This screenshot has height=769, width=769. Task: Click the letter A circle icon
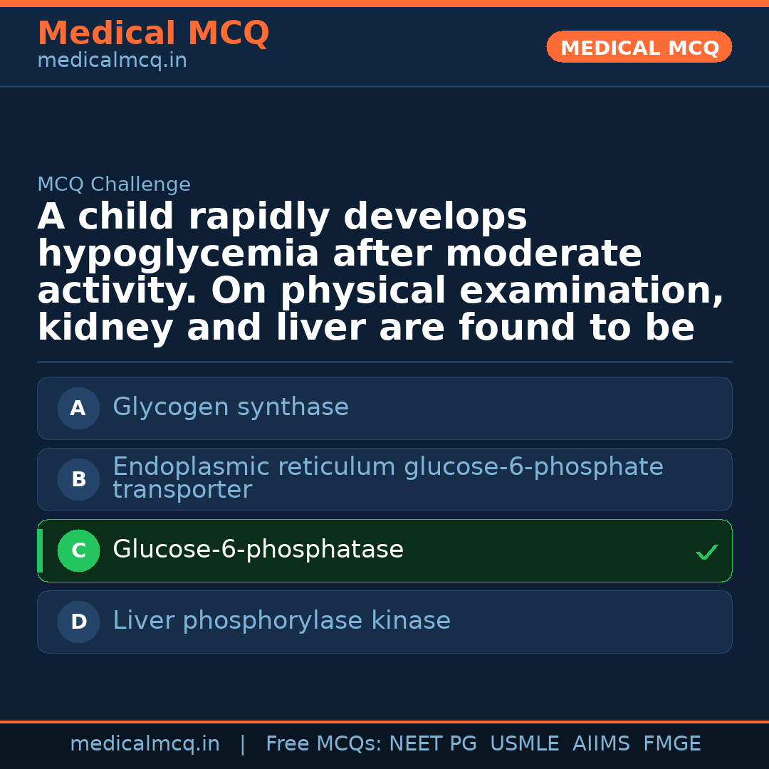pyautogui.click(x=78, y=409)
